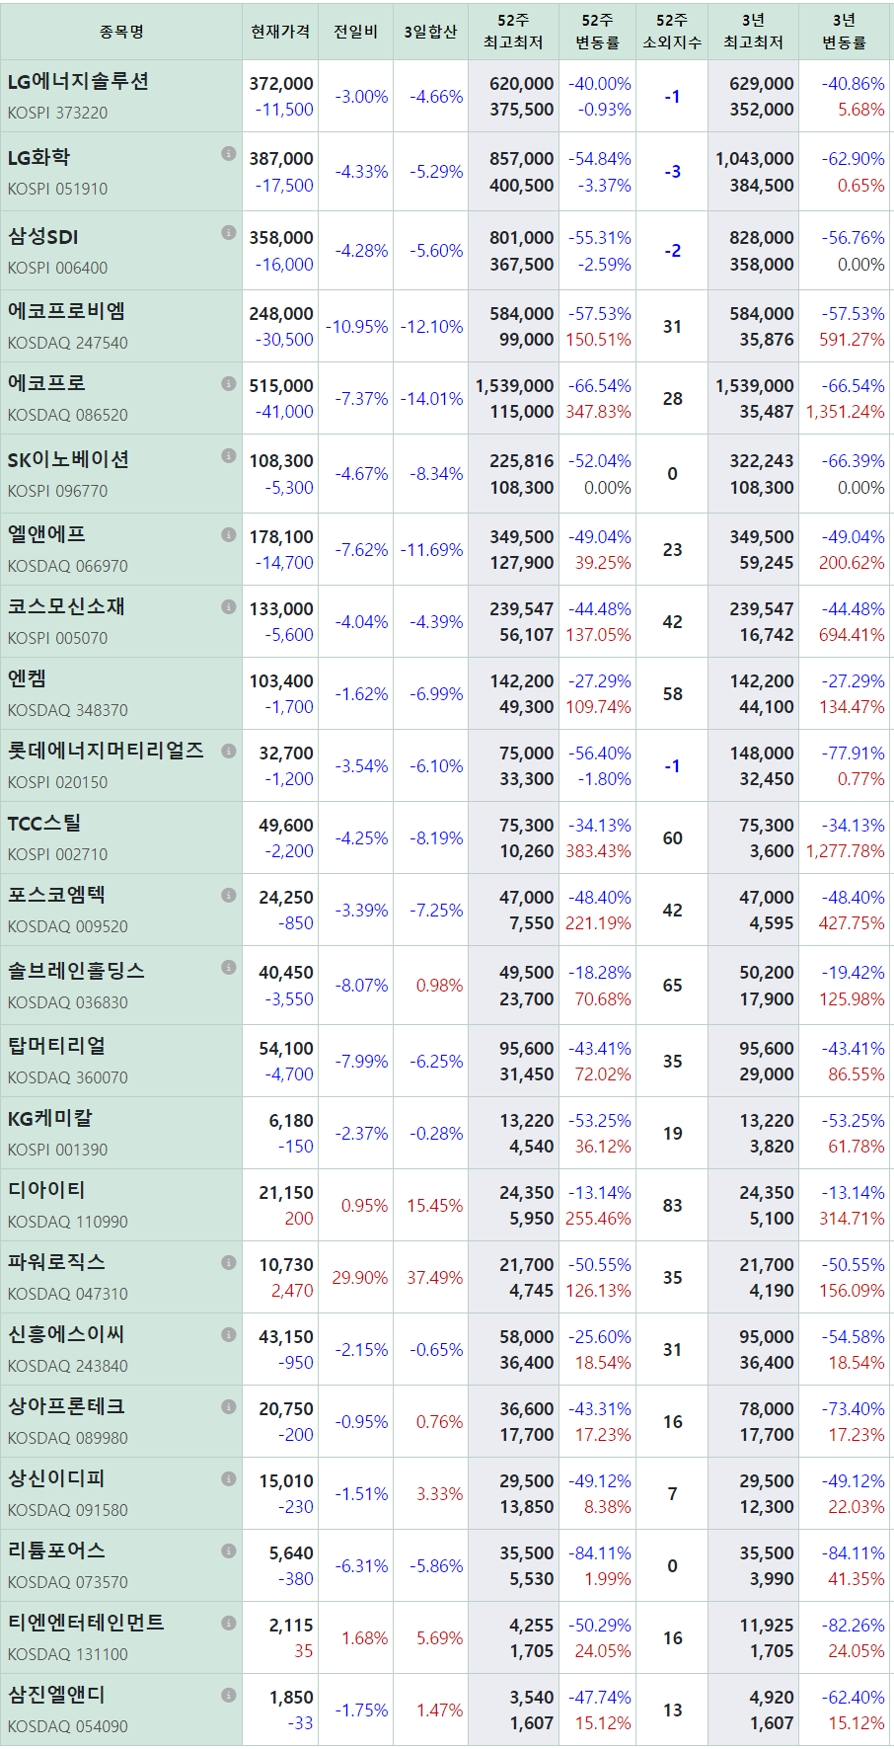Click info icon next to 삼성SDI
The image size is (894, 1749).
[229, 232]
